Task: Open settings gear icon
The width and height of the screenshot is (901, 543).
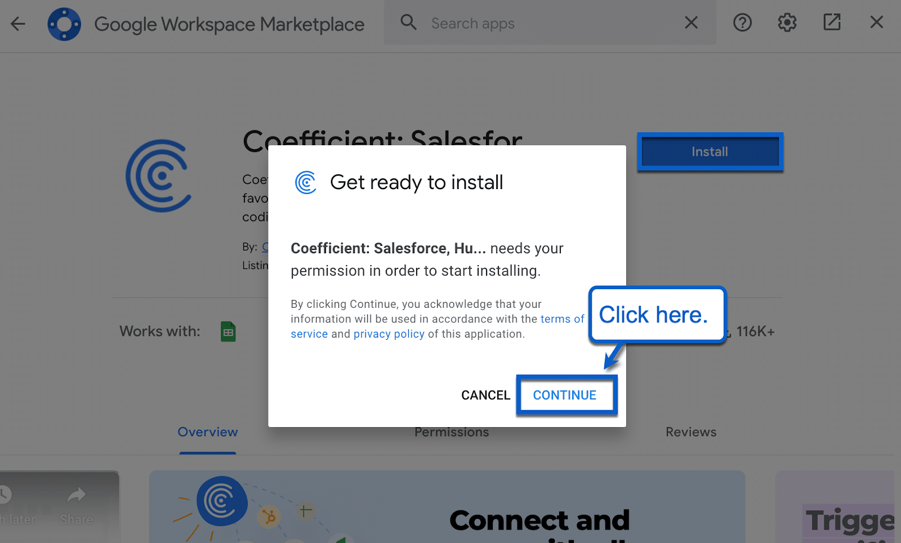Action: 787,23
